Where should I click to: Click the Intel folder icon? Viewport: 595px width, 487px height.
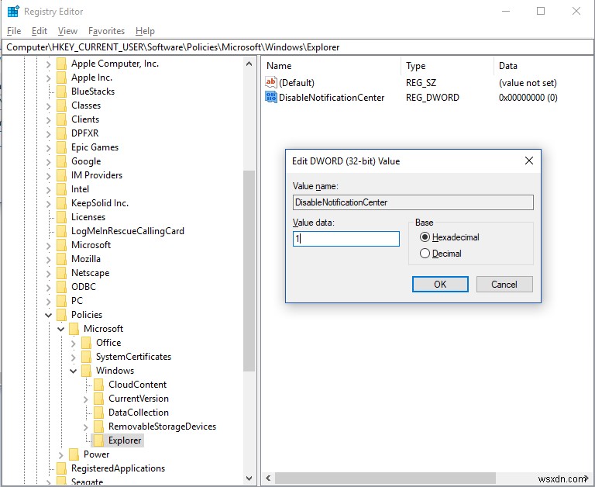pyautogui.click(x=61, y=189)
